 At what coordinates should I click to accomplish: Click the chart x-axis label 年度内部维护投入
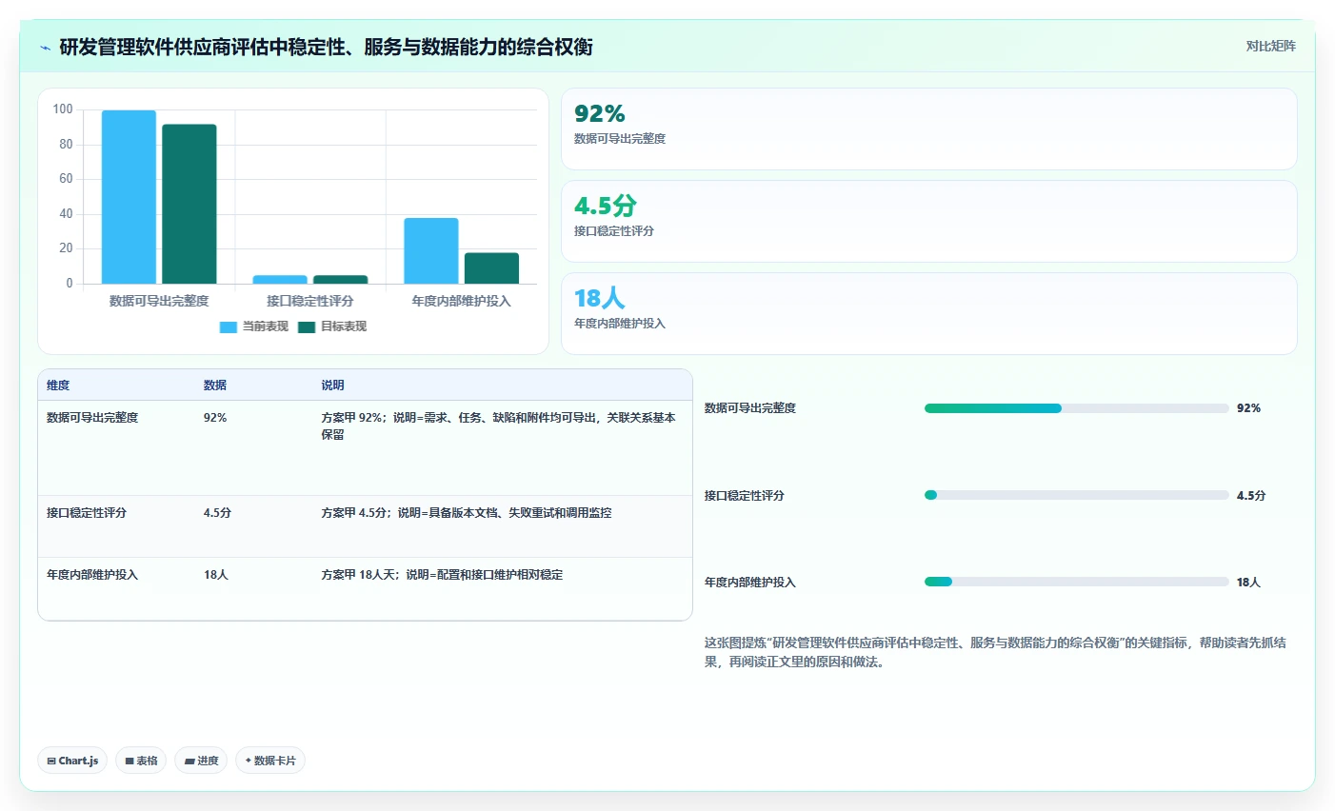pos(461,301)
